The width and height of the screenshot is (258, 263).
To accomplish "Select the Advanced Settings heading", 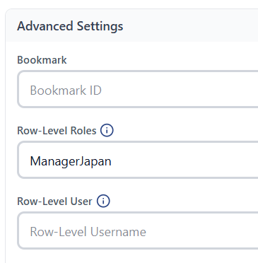I will click(70, 26).
